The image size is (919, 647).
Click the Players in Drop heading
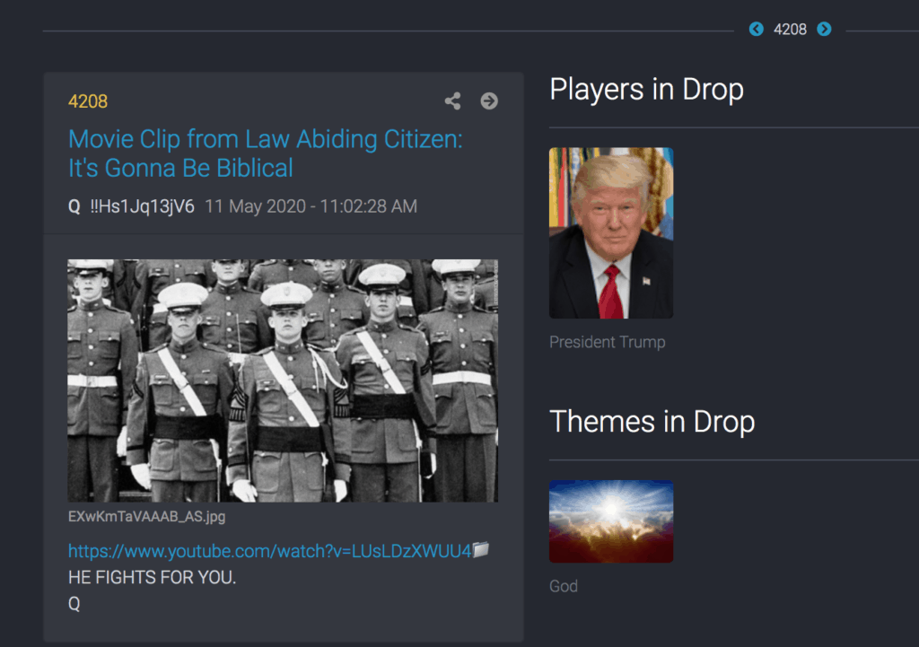(646, 91)
